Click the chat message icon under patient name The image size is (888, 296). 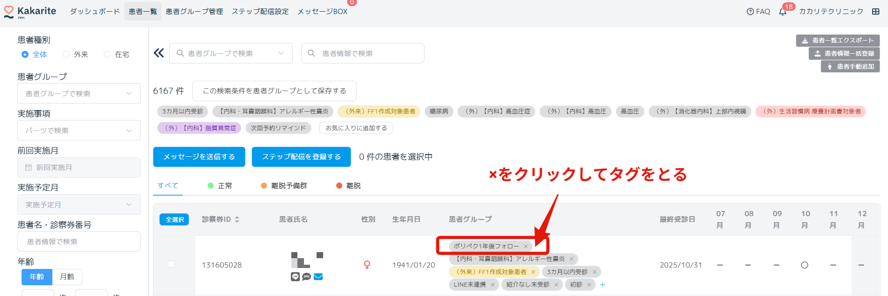295,276
